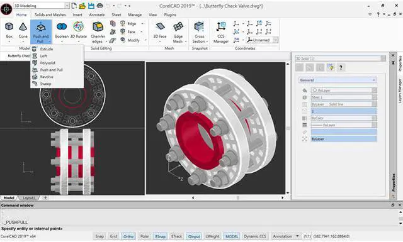Click the heart icon near ribbon help
The height and width of the screenshot is (242, 403).
coord(370,14)
